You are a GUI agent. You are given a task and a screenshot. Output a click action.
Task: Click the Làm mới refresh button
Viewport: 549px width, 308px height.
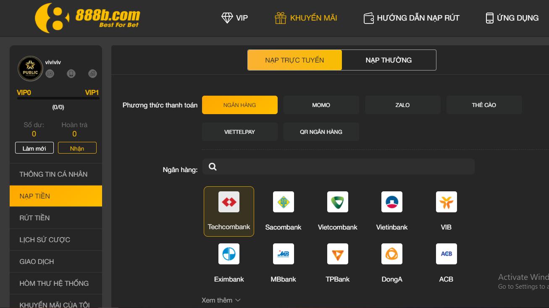point(34,148)
